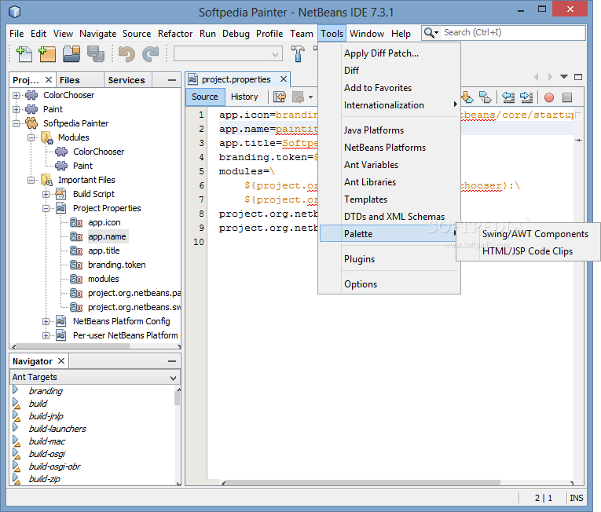Click the Next Bookmark icon in editor toolbar

point(467,97)
